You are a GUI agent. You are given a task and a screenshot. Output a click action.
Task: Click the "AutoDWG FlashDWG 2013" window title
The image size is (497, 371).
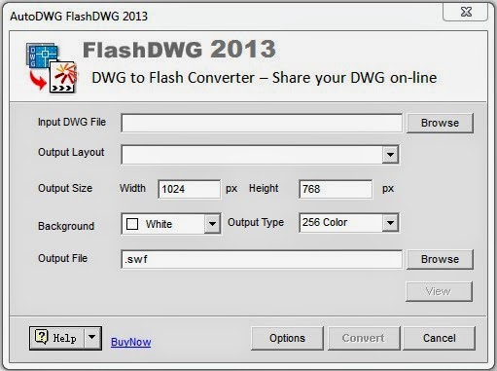(x=79, y=17)
